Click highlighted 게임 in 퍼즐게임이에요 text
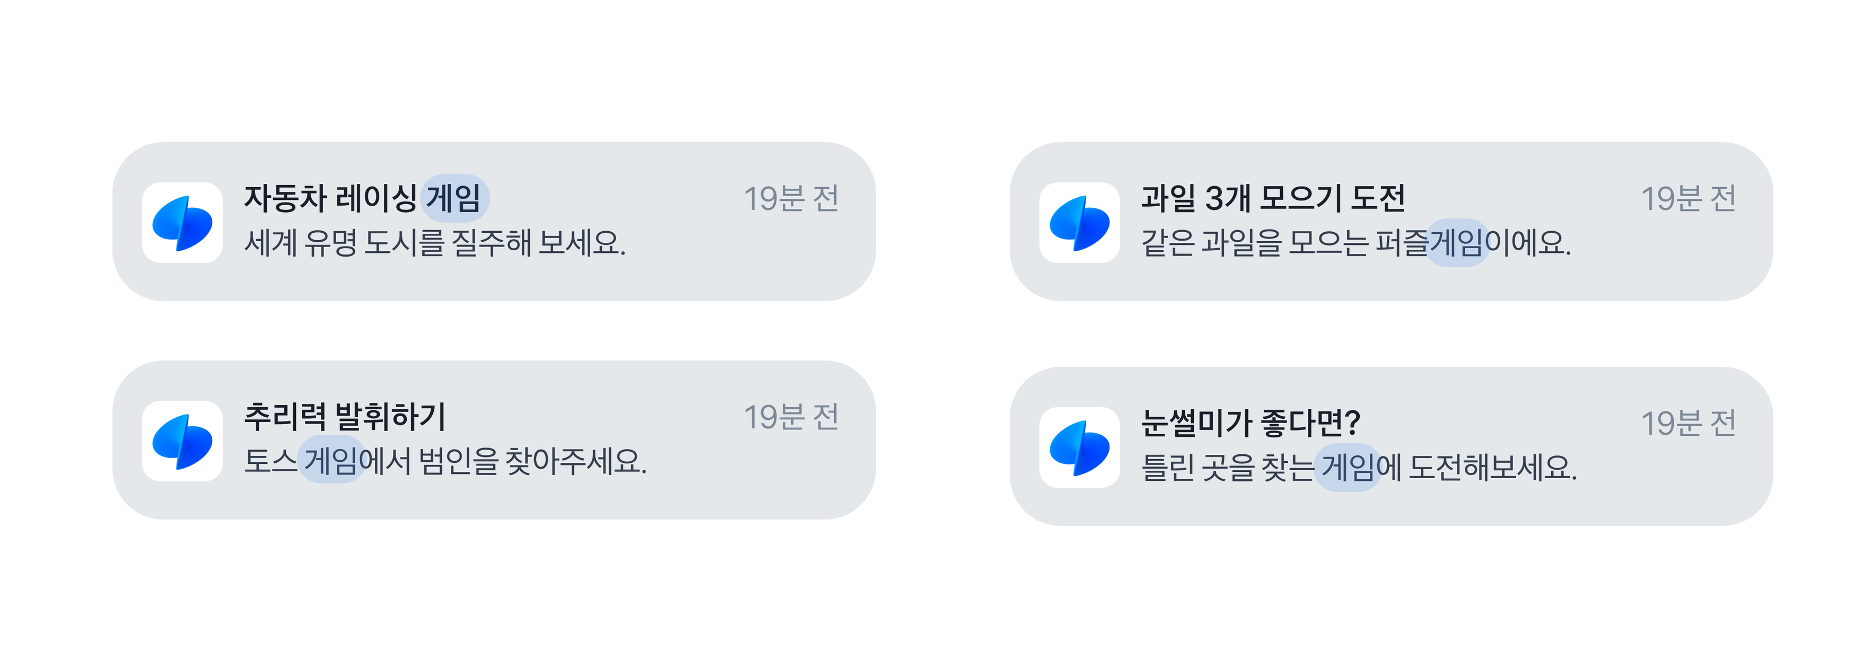 tap(1456, 242)
